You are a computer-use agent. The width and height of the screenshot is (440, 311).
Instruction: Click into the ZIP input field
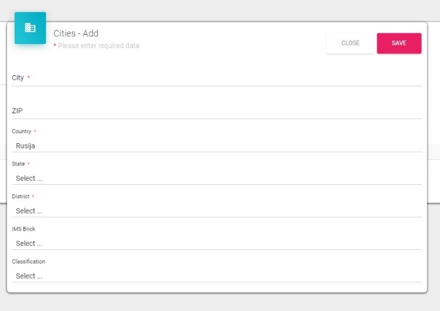pos(217,110)
